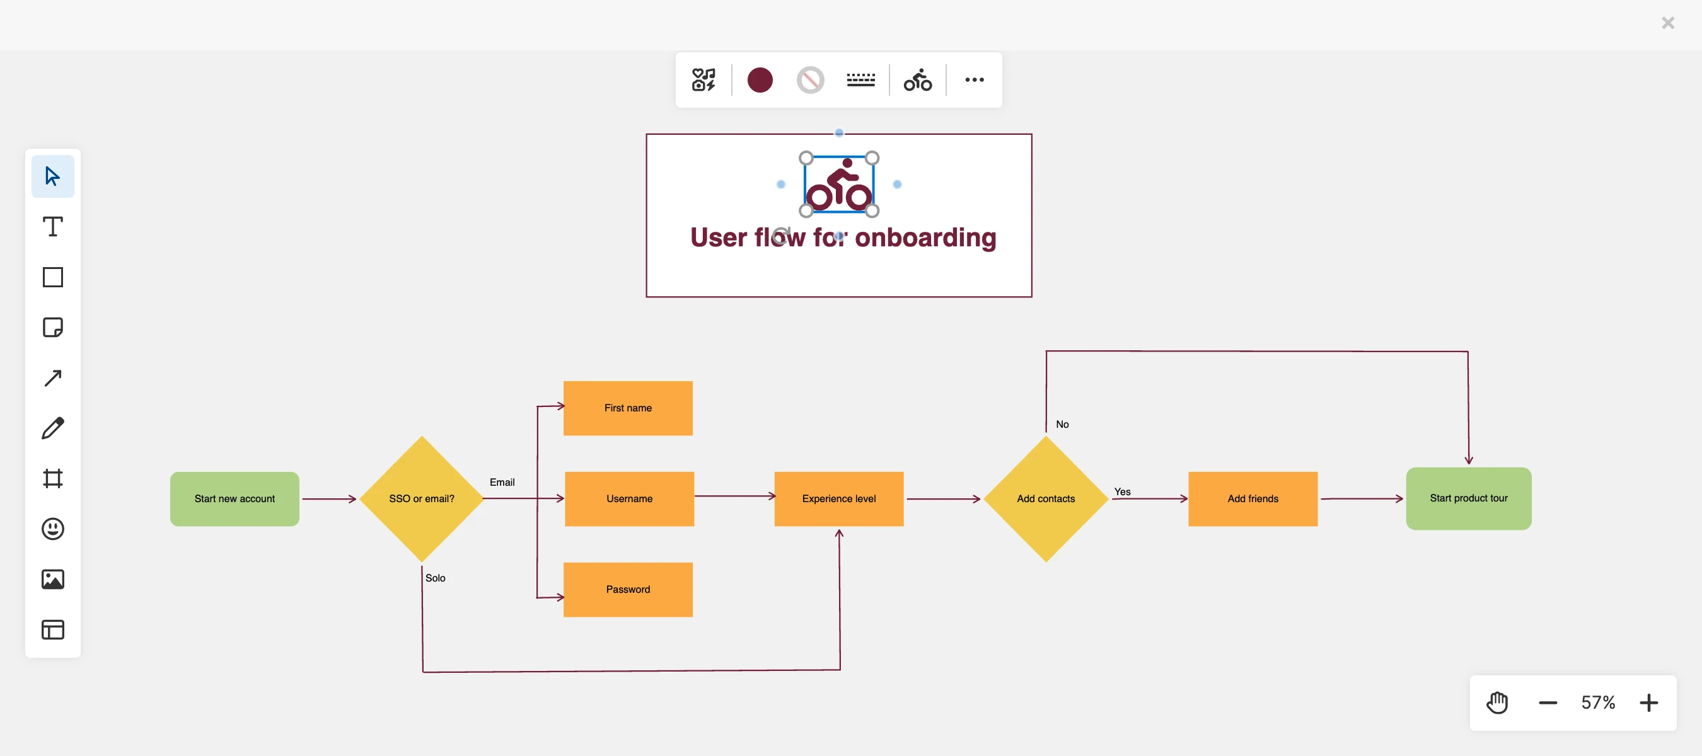Click the Start new account node

point(234,498)
